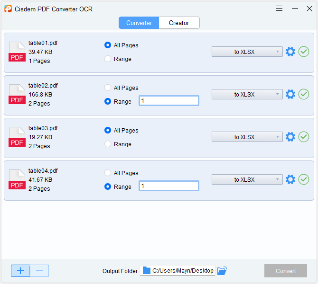
Task: Close the Cisdem PDF Converter window
Action: pyautogui.click(x=309, y=9)
